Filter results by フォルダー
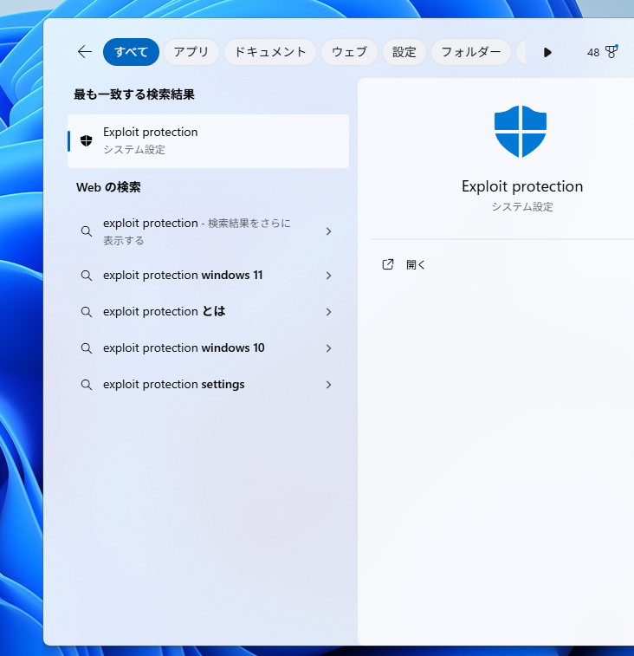Screen dimensions: 634x656 470,52
